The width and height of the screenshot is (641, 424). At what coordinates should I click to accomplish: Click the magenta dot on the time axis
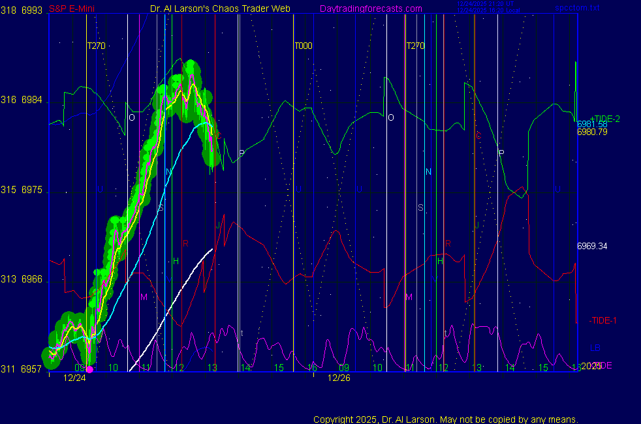pos(90,370)
